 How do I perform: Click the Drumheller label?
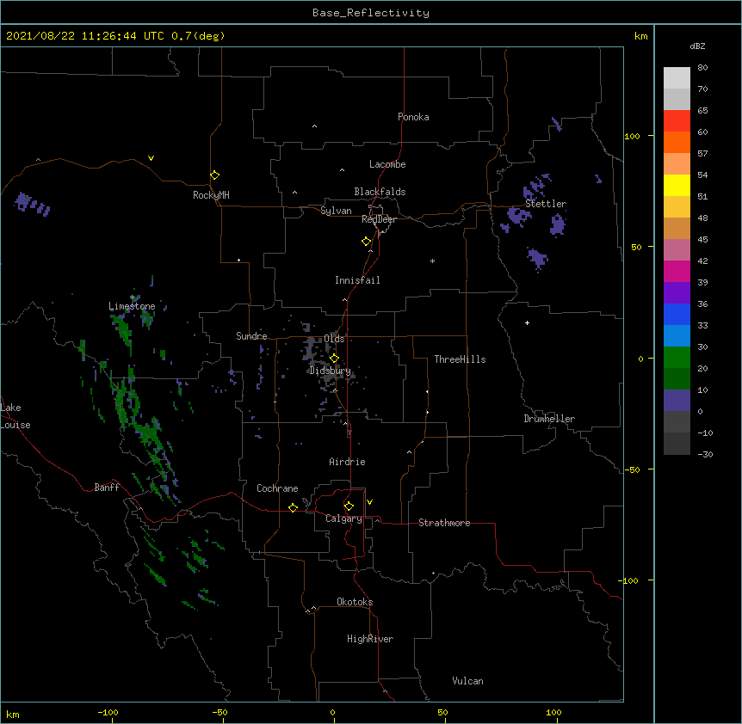pos(549,419)
